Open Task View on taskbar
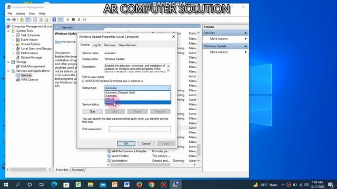337x189 pixels. pos(42,184)
